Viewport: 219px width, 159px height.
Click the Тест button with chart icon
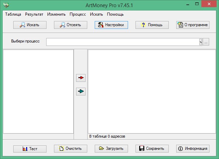point(30,149)
